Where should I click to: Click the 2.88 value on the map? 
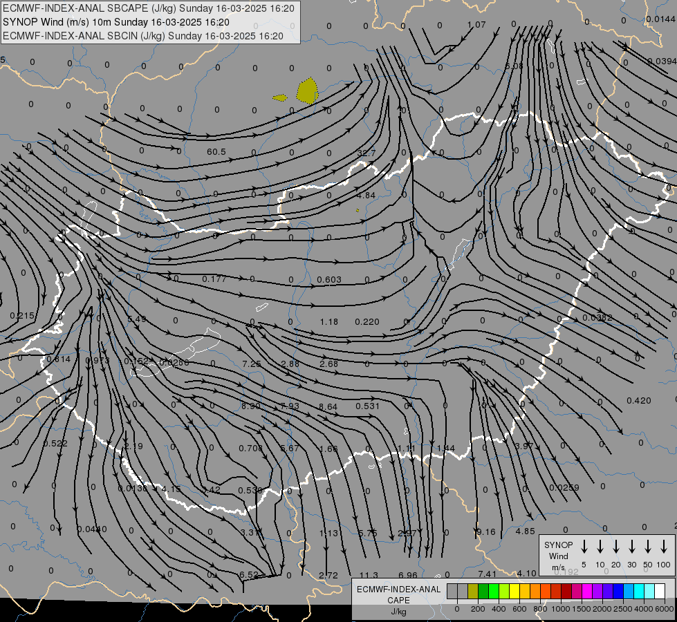(290, 364)
